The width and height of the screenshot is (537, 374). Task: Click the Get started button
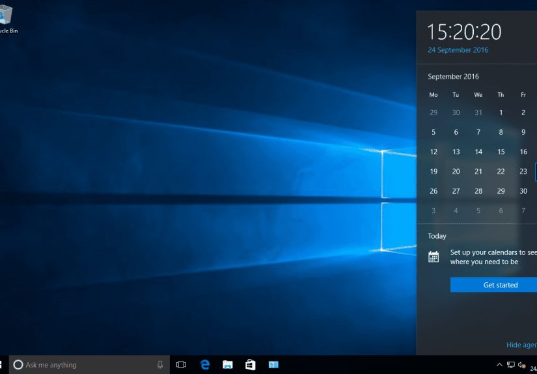tap(493, 285)
